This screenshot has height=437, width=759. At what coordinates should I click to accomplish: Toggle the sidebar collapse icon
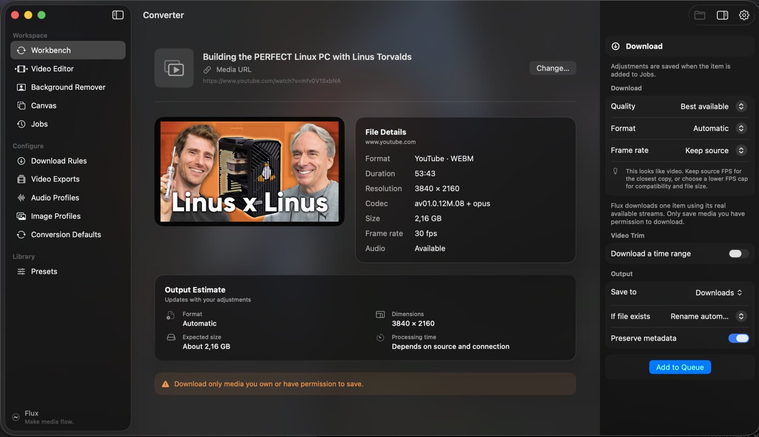pos(118,15)
